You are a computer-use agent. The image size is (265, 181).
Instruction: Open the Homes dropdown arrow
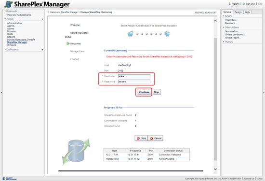pos(42,19)
